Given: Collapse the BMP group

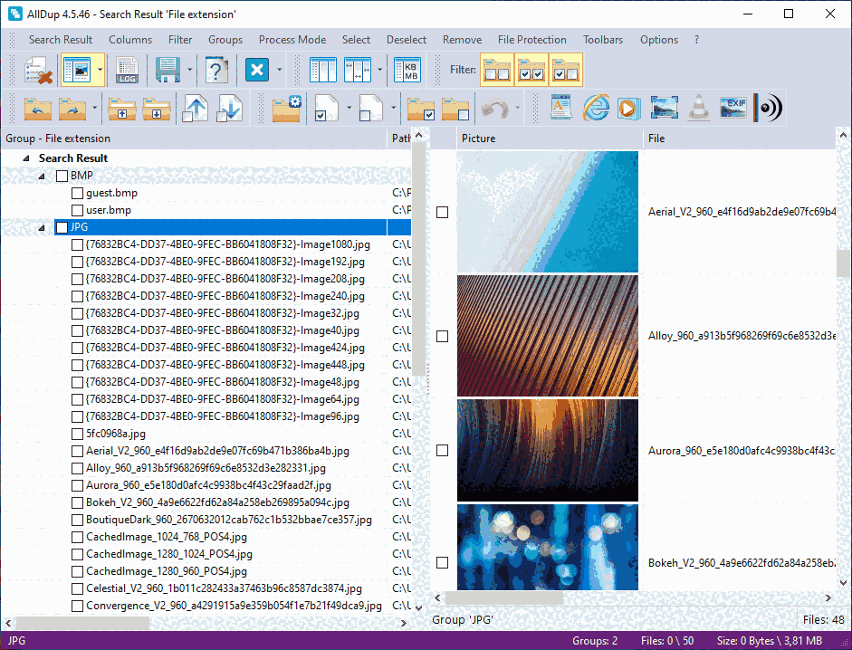Looking at the screenshot, I should click(x=40, y=175).
